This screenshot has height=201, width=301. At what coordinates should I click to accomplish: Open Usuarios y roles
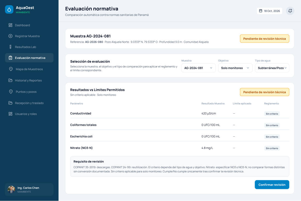click(x=29, y=114)
